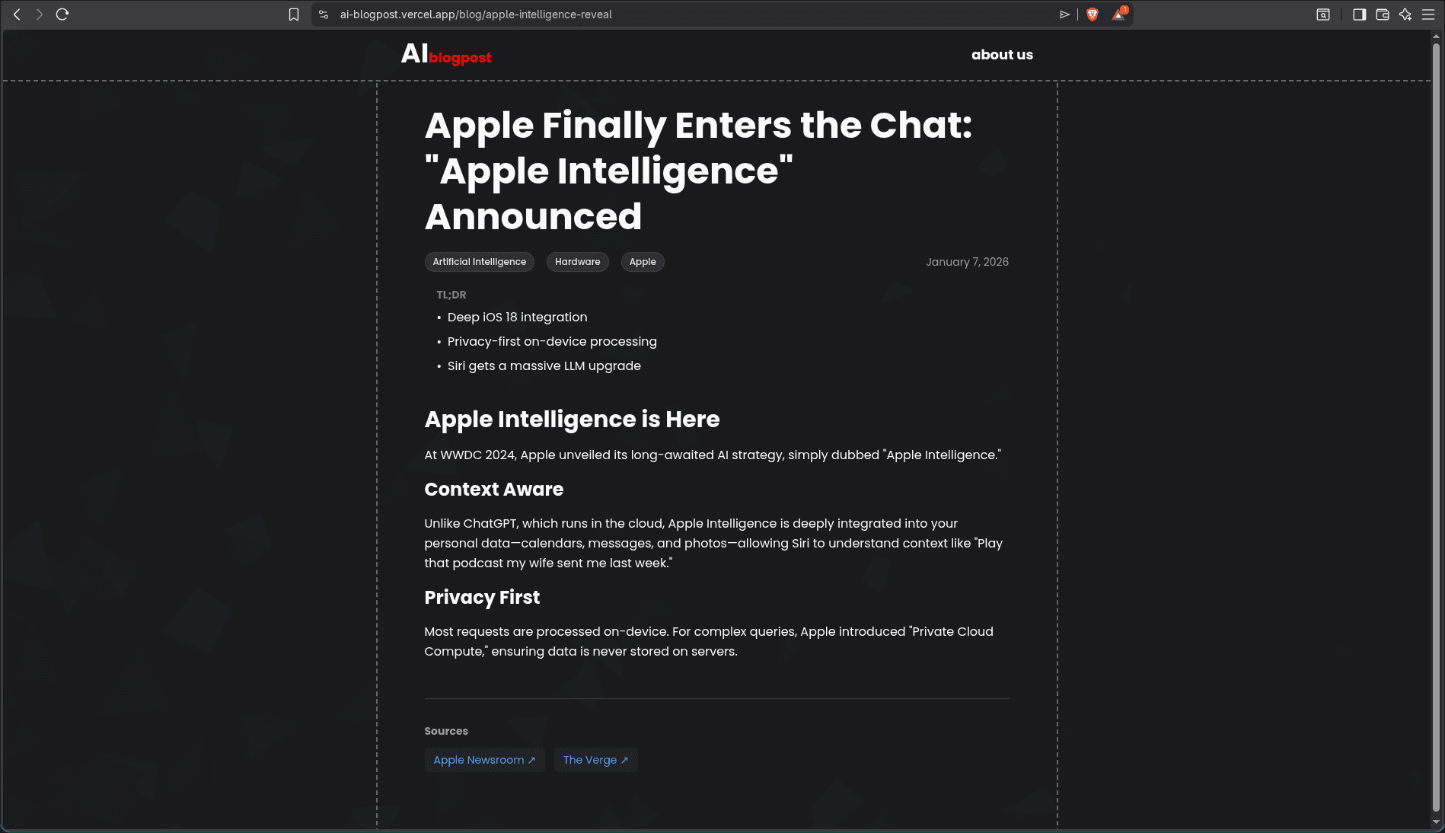The width and height of the screenshot is (1445, 833).
Task: Open the about us page
Action: [1002, 55]
